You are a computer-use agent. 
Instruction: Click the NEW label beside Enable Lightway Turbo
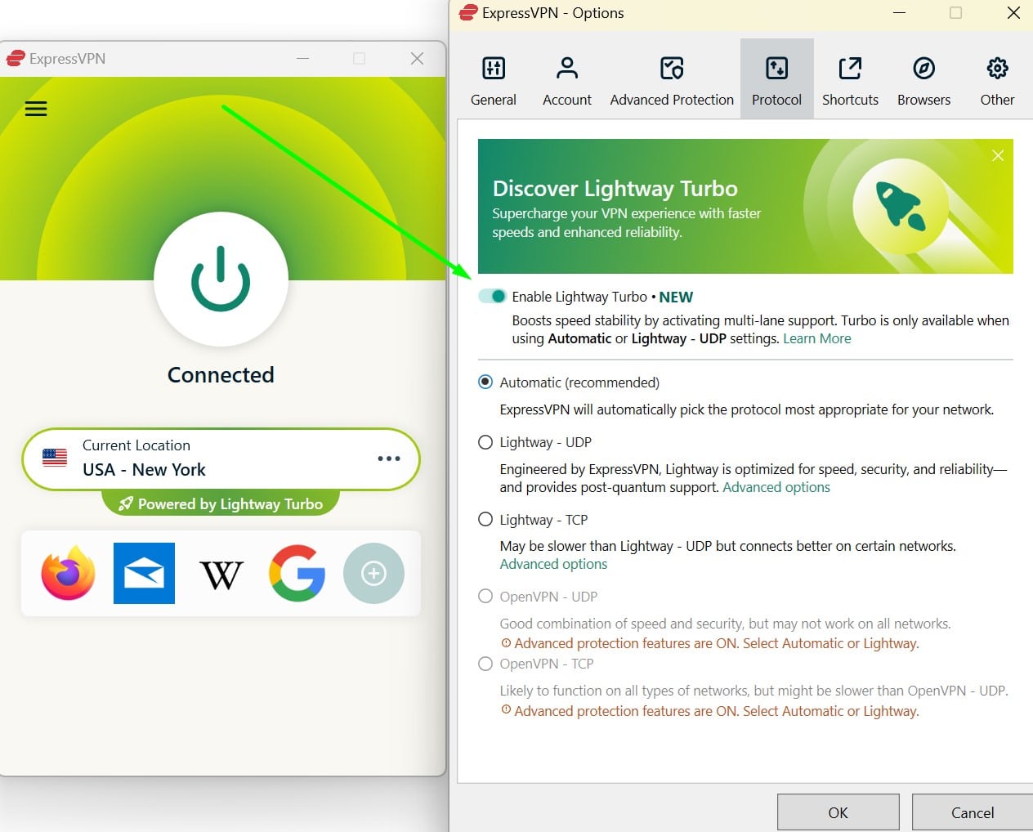(676, 297)
